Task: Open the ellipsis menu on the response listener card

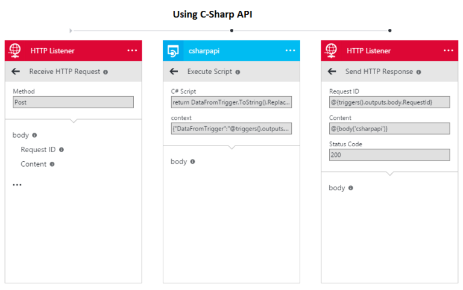Action: [x=449, y=51]
